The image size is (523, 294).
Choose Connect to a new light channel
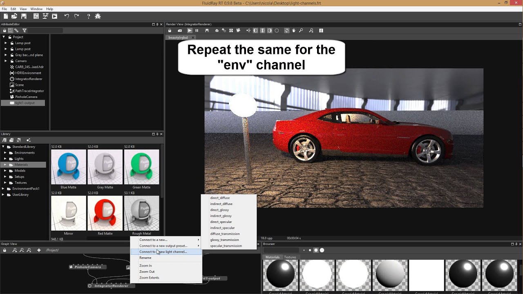pyautogui.click(x=166, y=252)
